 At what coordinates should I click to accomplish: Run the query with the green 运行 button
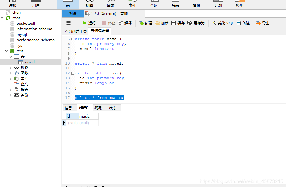(x=89, y=23)
